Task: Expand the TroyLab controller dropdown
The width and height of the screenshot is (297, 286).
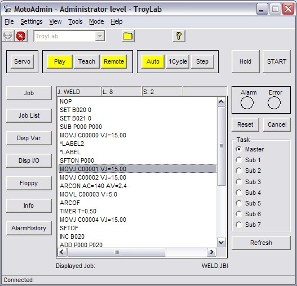Action: click(x=100, y=36)
